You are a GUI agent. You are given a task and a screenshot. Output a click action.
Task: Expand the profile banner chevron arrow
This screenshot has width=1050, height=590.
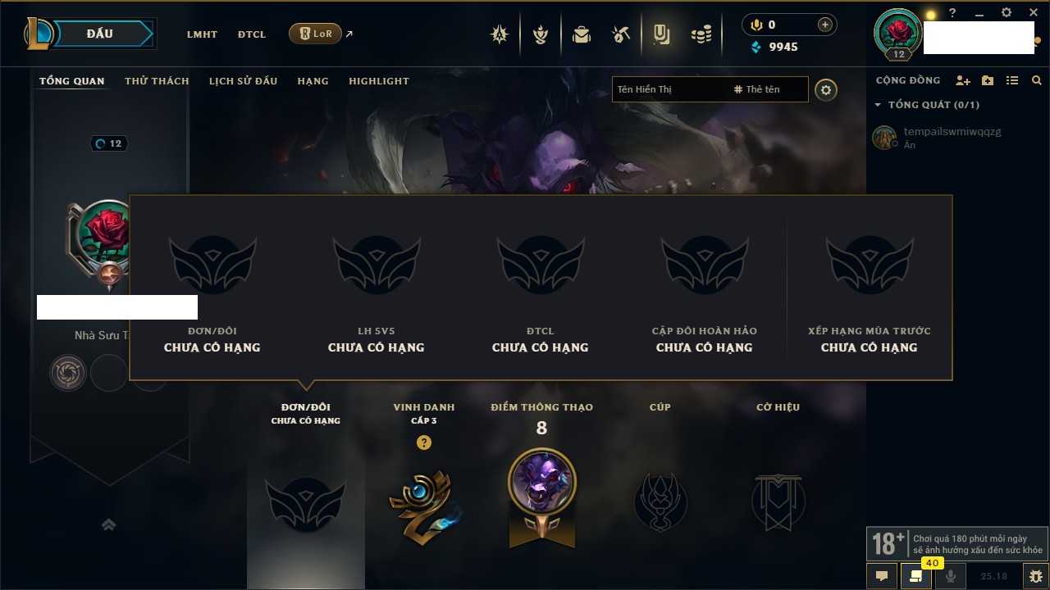(108, 524)
